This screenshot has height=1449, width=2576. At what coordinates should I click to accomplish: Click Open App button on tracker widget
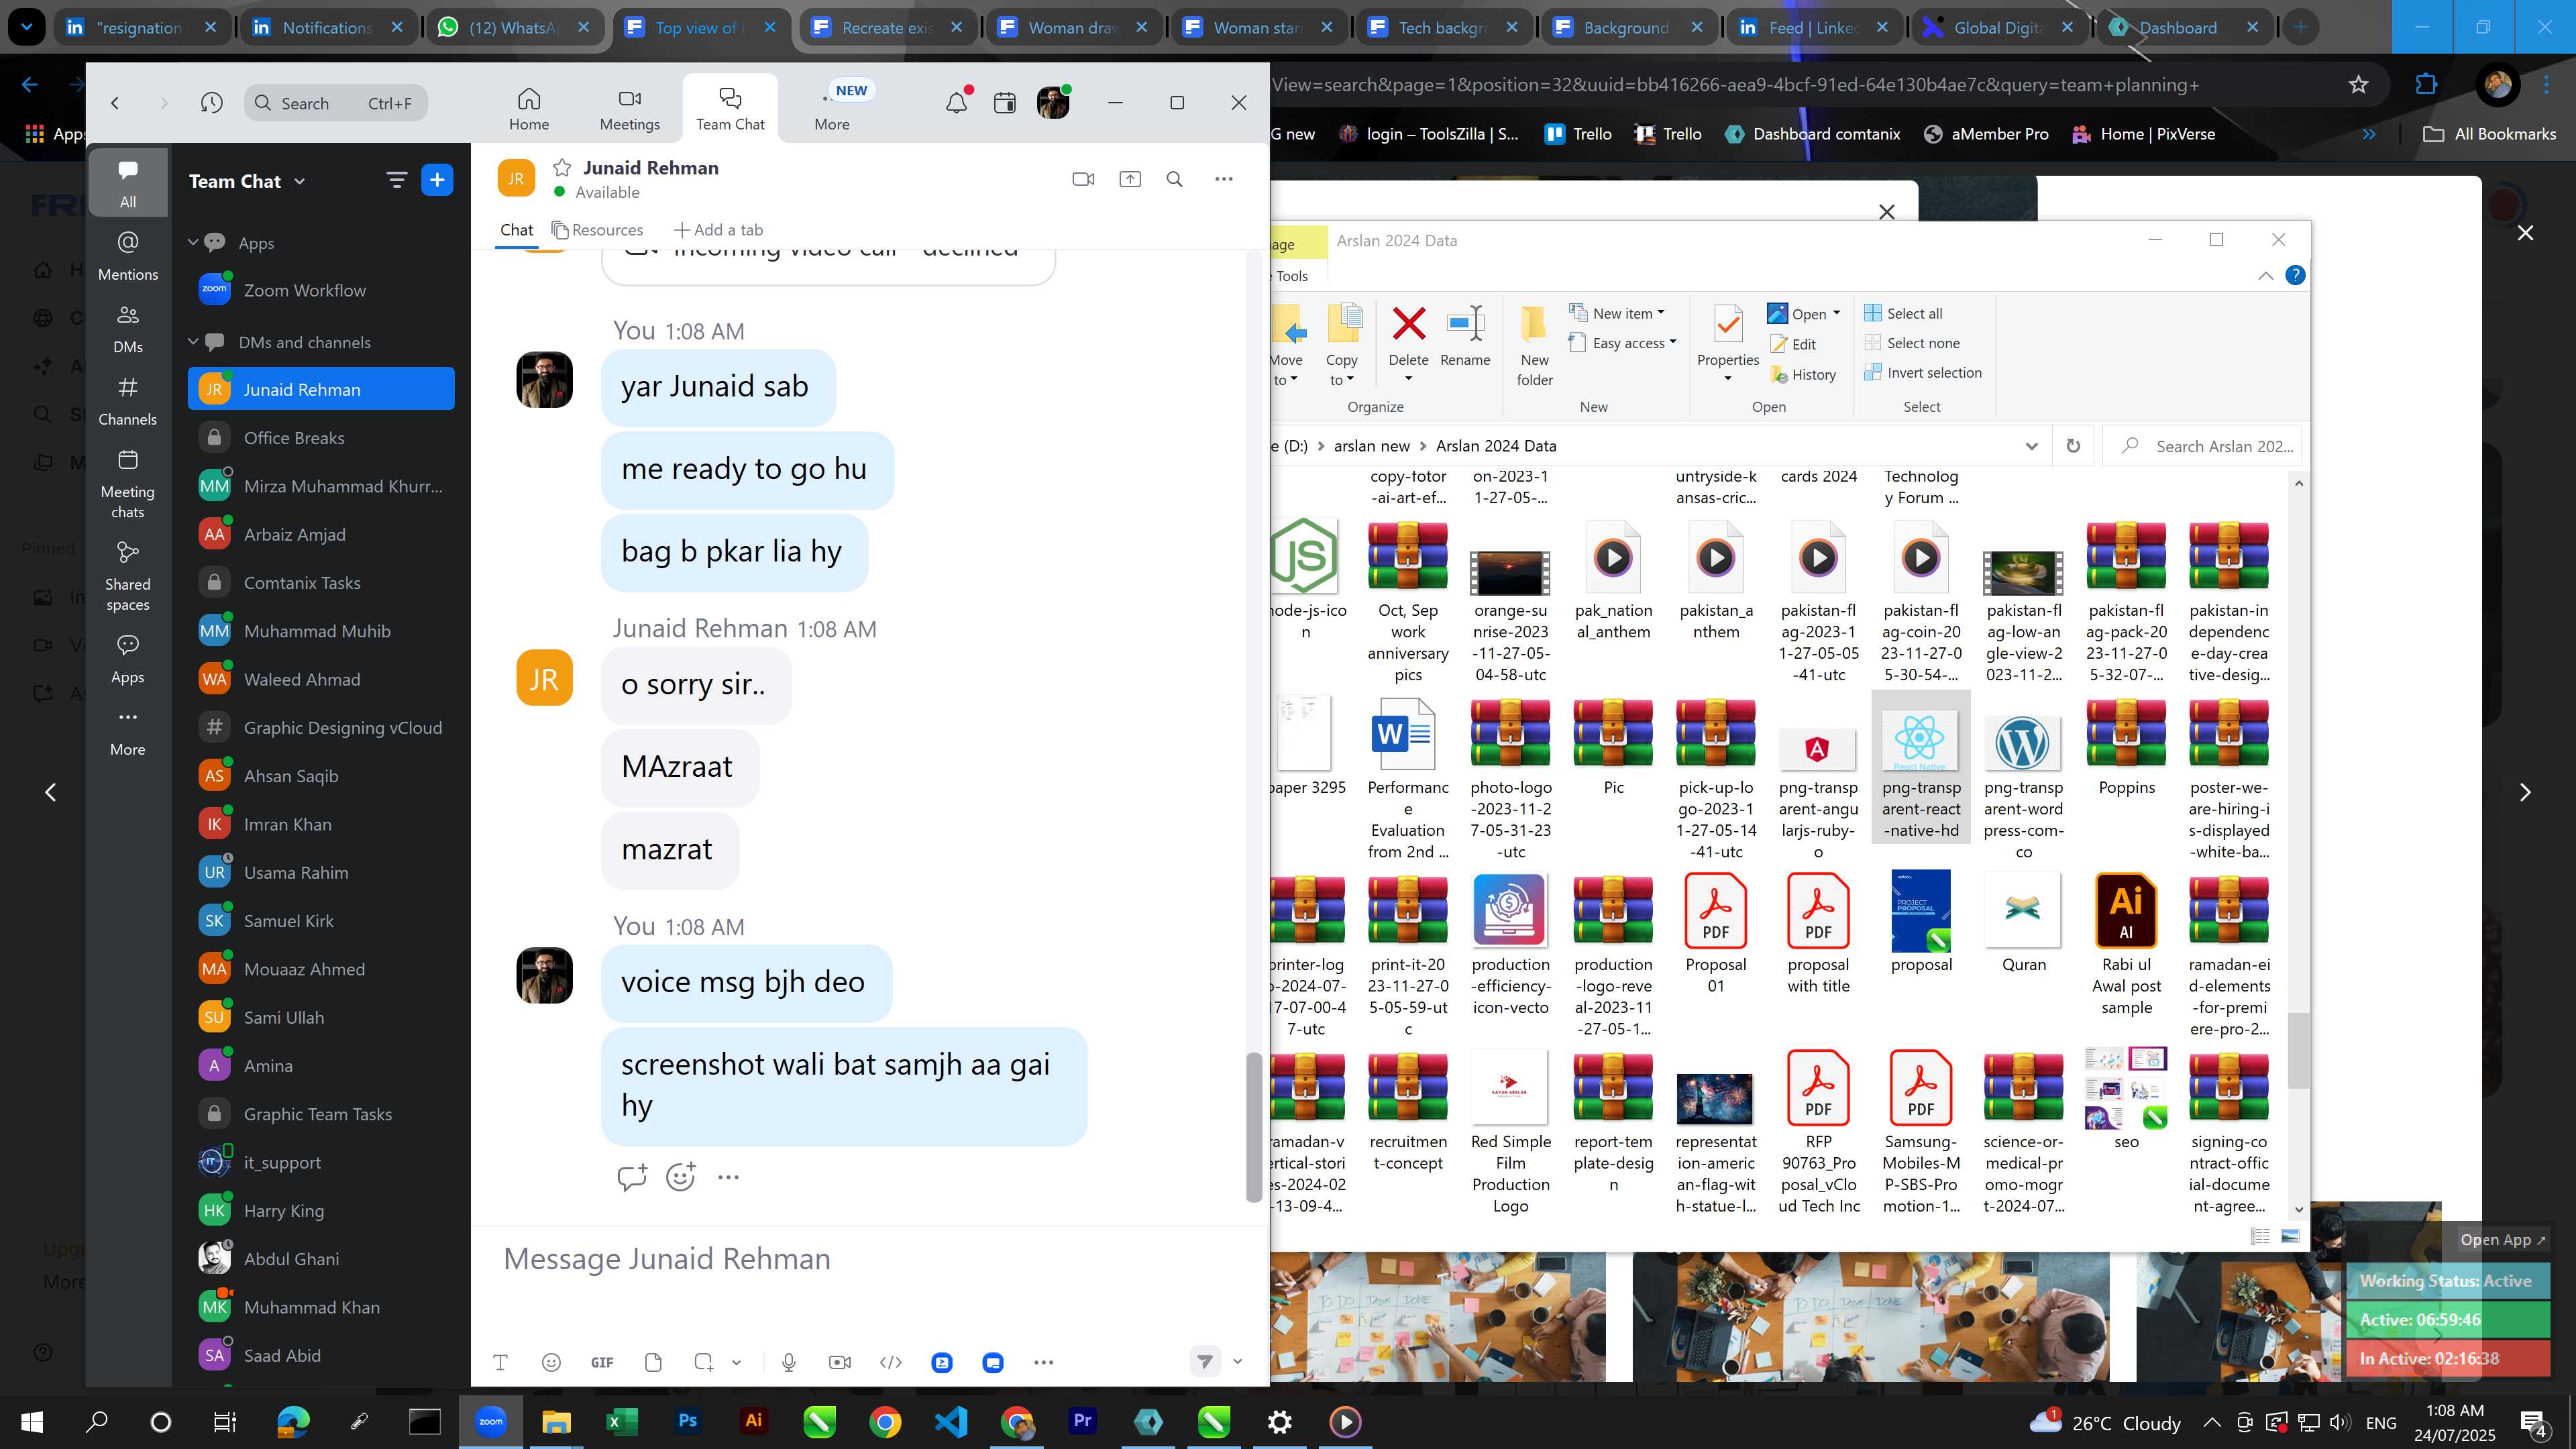coord(2503,1239)
